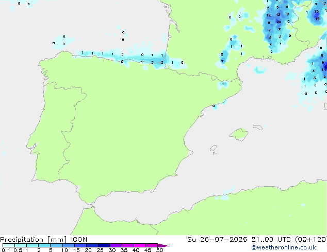Viewport: 327px width, 252px height.
Task: Click the "Precipitation [mm] ICON" title text
Action: [44, 240]
